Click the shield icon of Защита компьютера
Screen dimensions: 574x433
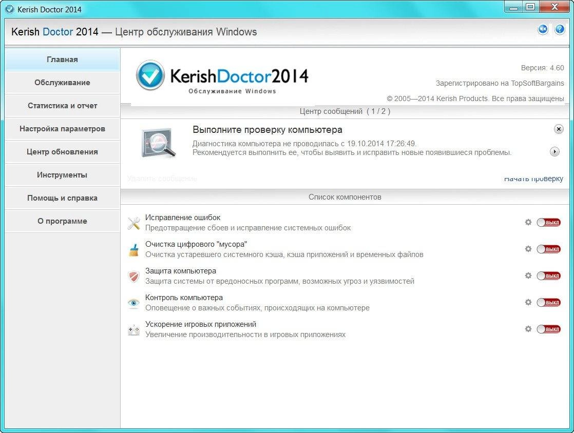[133, 277]
